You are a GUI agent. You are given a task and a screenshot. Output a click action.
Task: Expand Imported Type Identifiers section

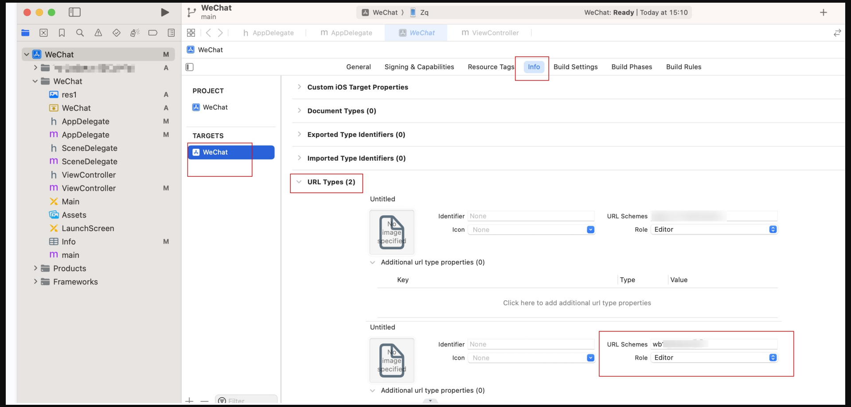click(299, 158)
